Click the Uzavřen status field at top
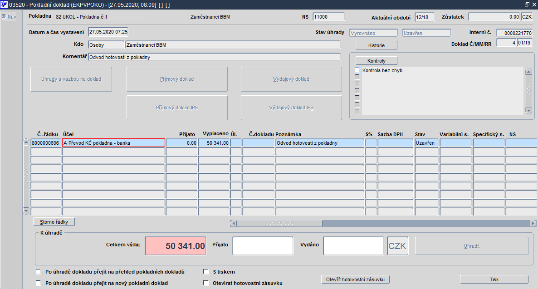Screen dimensions: 538x289 pos(426,33)
